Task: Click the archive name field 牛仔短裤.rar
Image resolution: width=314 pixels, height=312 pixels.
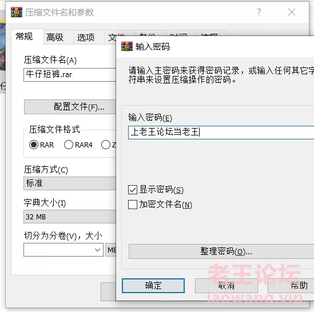Action: pos(70,75)
